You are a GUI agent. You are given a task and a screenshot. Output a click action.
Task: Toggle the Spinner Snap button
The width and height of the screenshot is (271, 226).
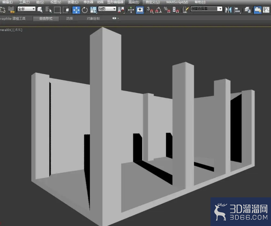coord(176,10)
